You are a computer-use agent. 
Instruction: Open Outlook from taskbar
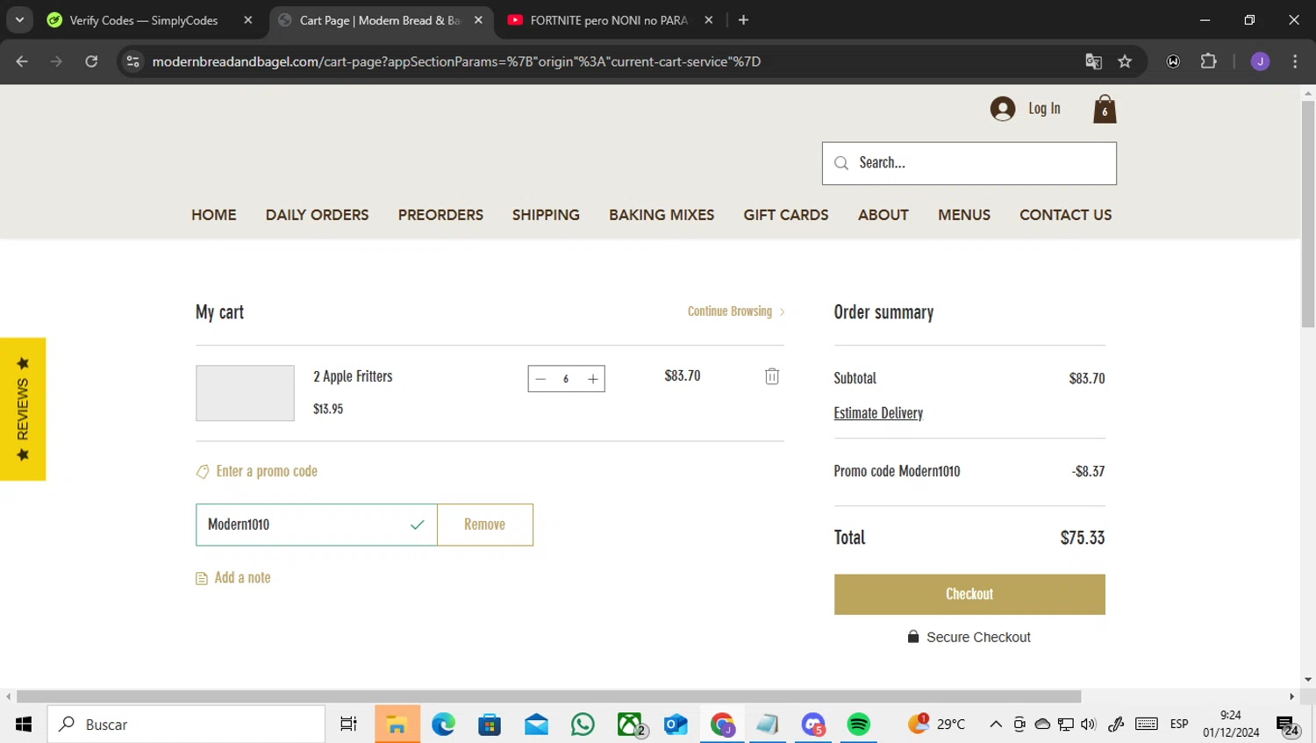676,724
